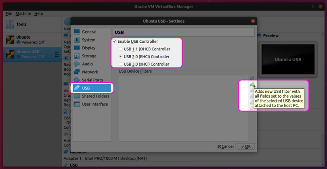The width and height of the screenshot is (327, 169).
Task: Open the Serial Ports settings category
Action: pyautogui.click(x=92, y=80)
